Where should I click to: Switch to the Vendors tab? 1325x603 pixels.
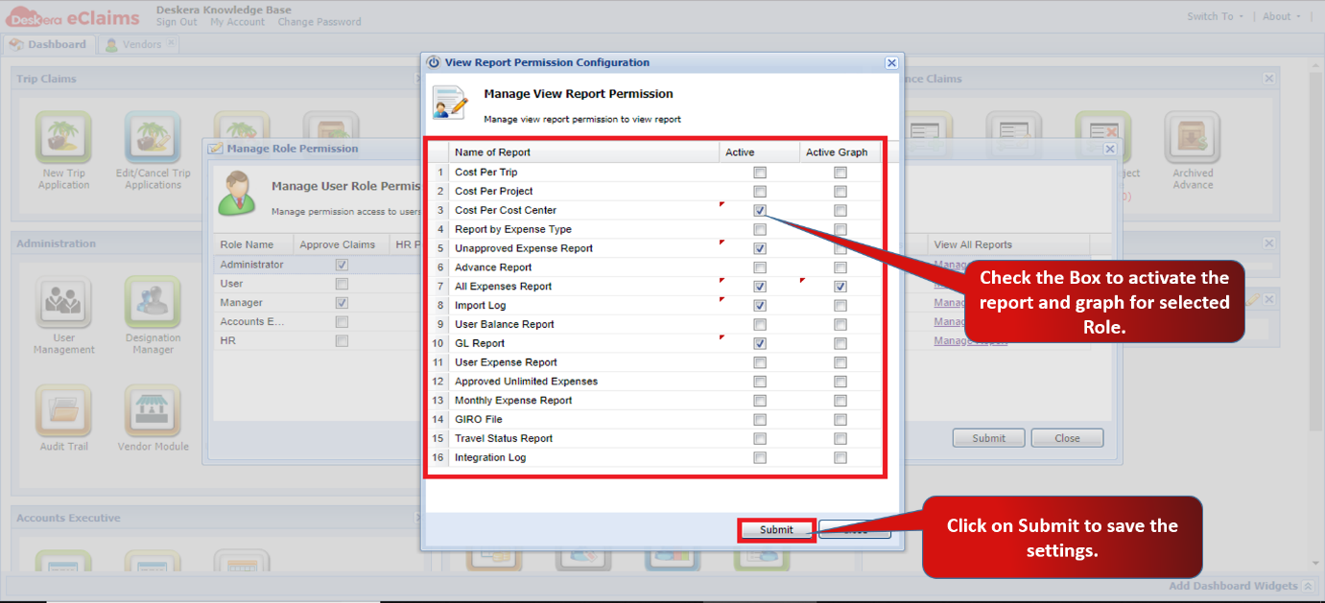(x=139, y=44)
